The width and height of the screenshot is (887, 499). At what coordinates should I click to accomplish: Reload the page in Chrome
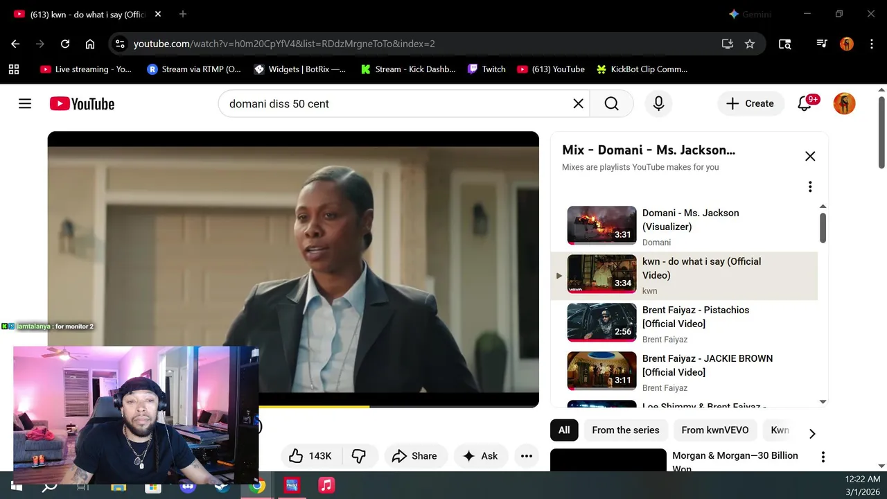(x=65, y=44)
